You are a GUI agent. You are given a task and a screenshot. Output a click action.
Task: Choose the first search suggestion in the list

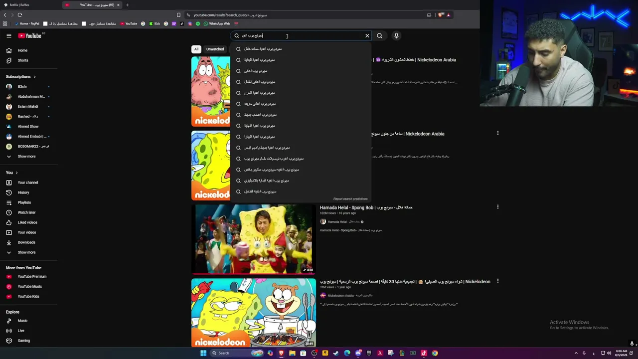(301, 49)
